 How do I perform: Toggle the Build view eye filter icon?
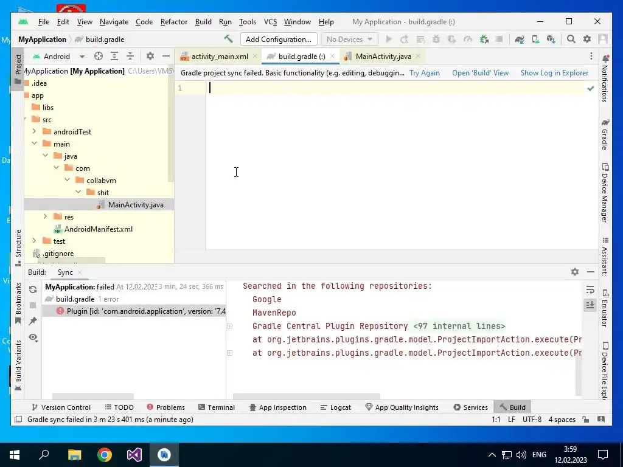click(33, 337)
